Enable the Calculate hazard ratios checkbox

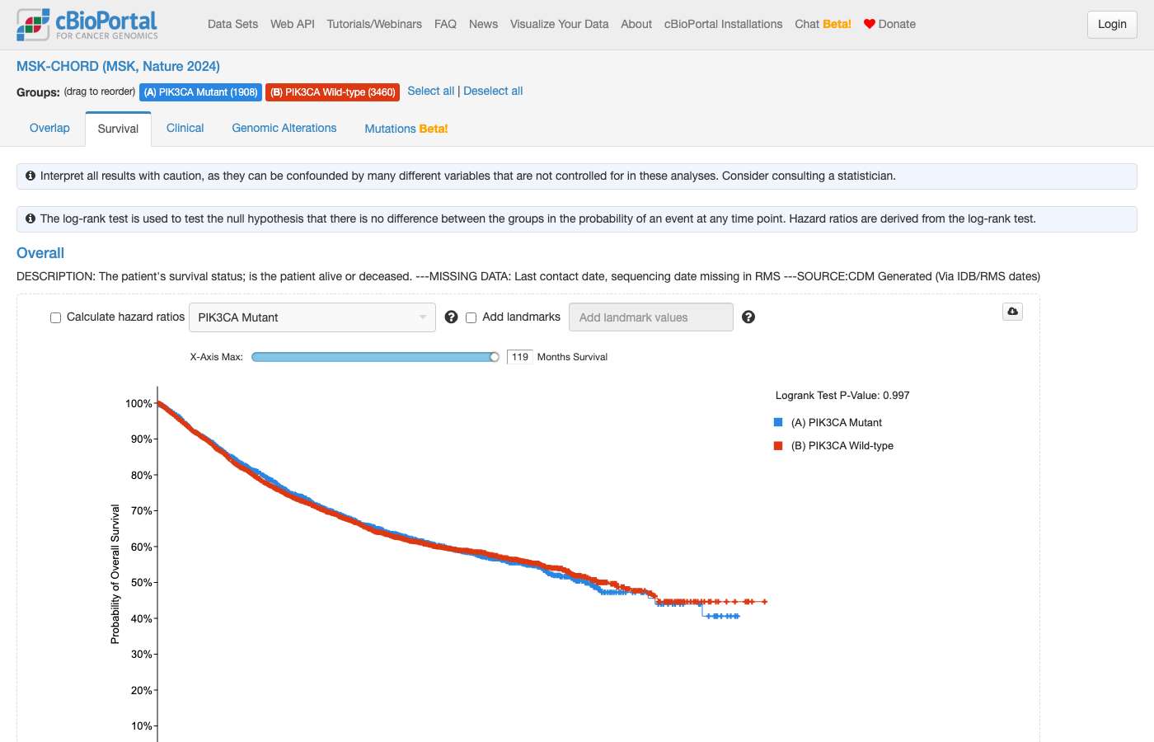click(x=56, y=317)
